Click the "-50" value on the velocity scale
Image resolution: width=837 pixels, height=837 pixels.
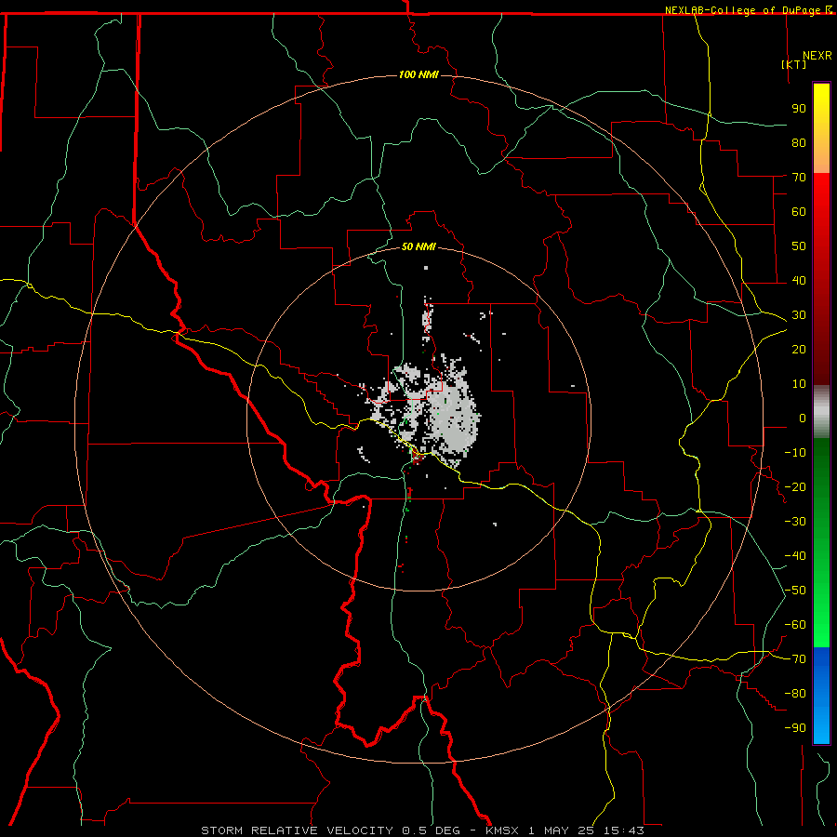click(x=795, y=591)
